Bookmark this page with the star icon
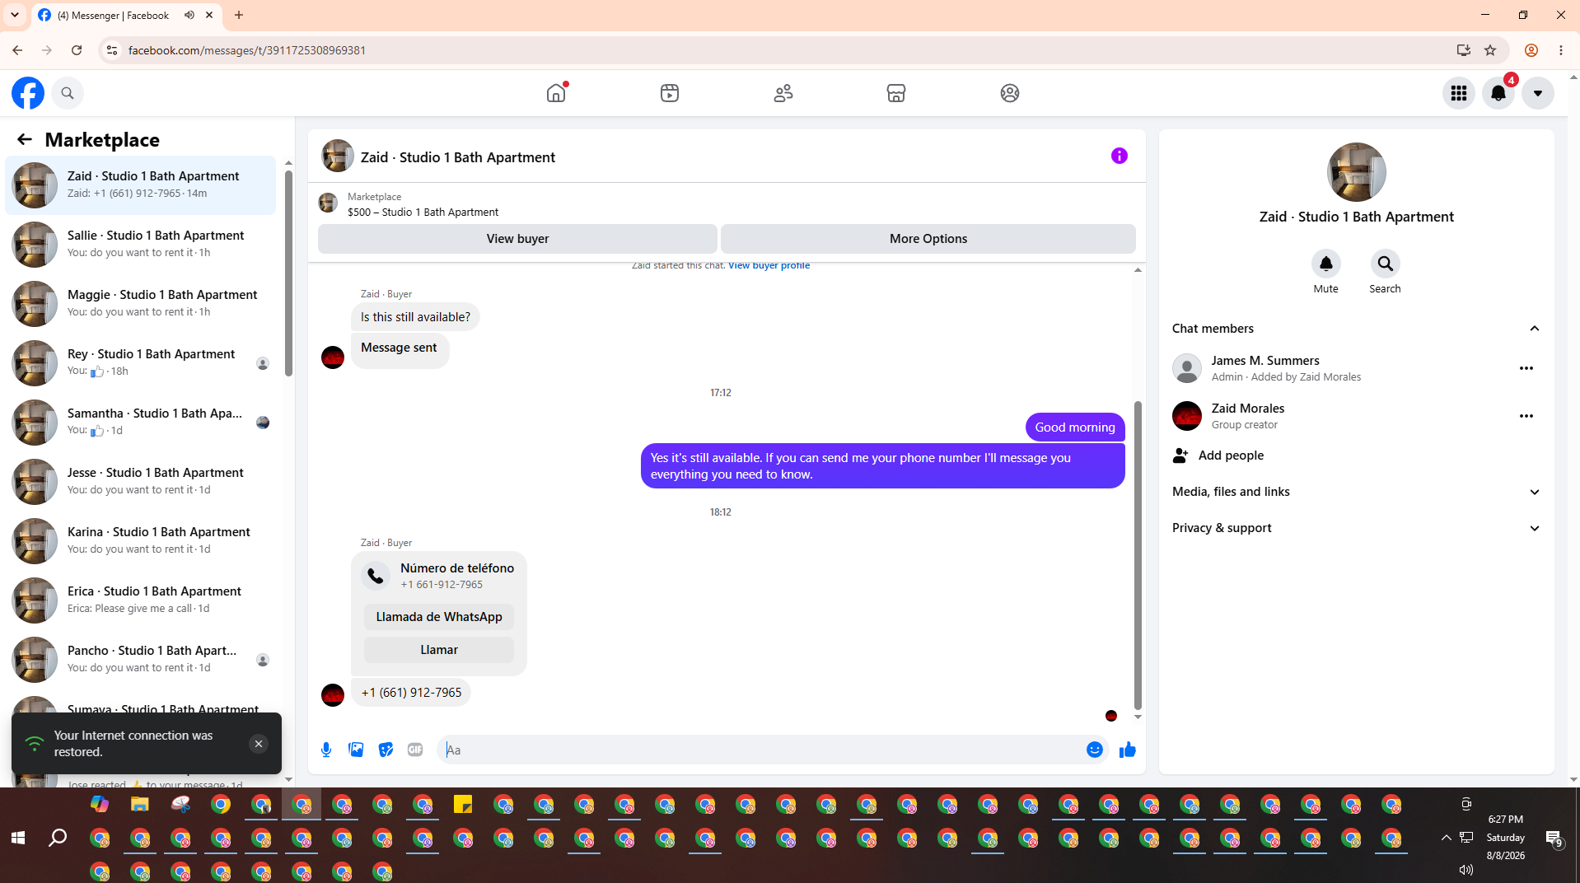The width and height of the screenshot is (1580, 883). pyautogui.click(x=1490, y=50)
